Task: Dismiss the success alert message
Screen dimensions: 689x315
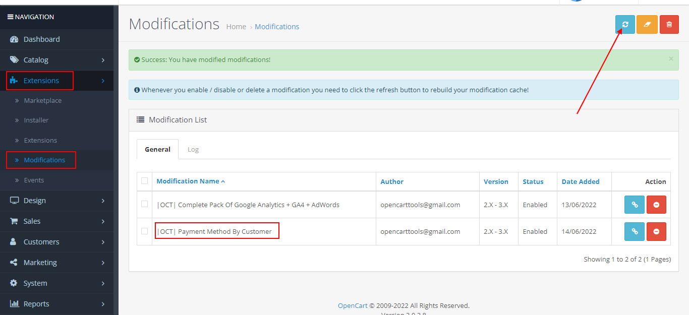Action: click(x=671, y=59)
